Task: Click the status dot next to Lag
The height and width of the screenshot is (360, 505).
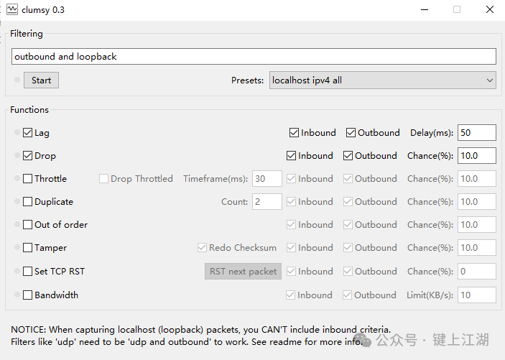Action: pyautogui.click(x=17, y=133)
